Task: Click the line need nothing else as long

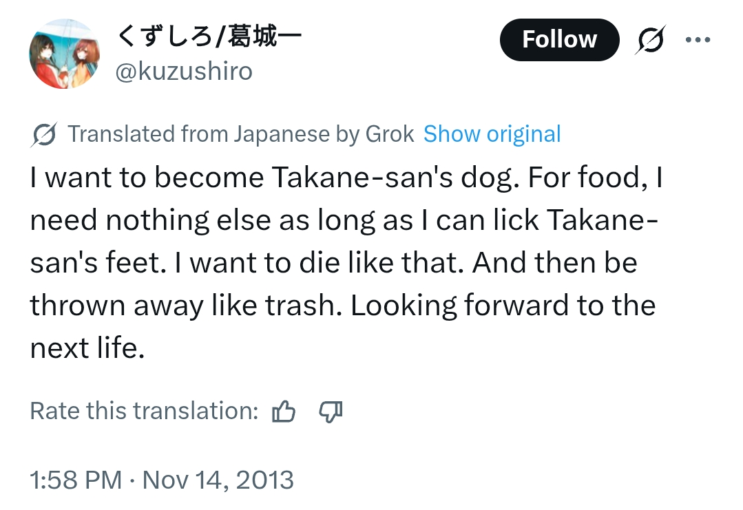Action: coord(344,220)
